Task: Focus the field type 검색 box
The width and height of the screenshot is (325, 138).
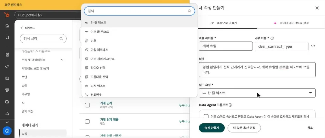Action: click(139, 11)
